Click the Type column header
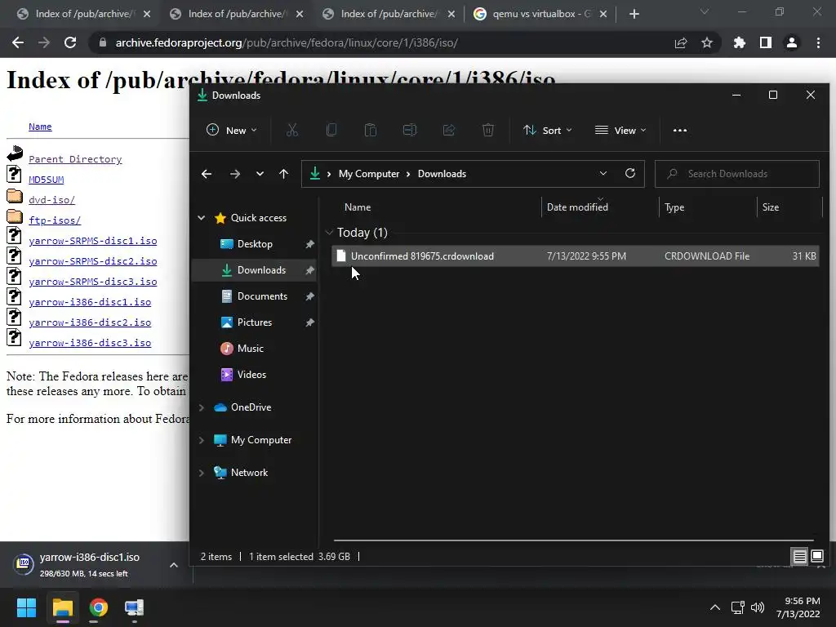This screenshot has width=836, height=627. point(674,207)
